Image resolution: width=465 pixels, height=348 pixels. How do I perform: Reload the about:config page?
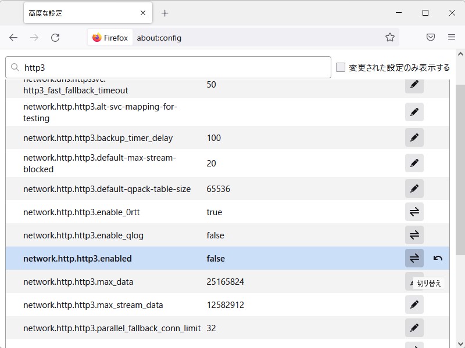pos(56,37)
